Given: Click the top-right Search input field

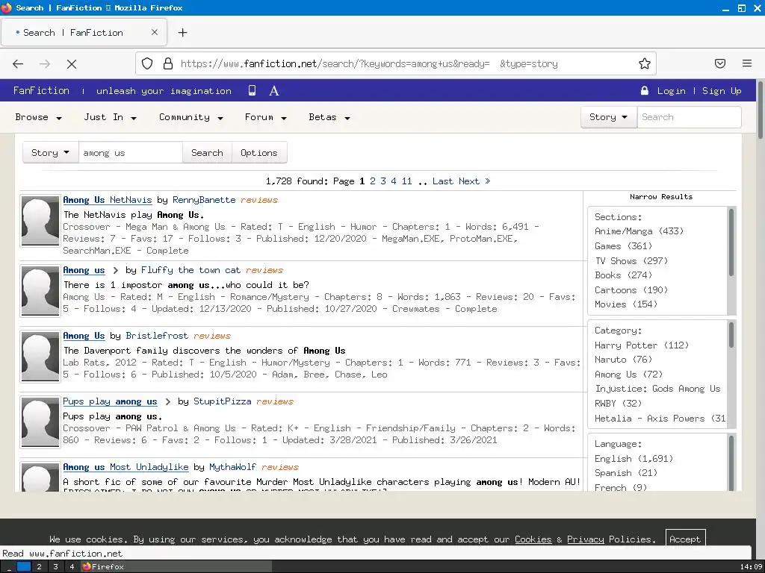Looking at the screenshot, I should tap(689, 117).
